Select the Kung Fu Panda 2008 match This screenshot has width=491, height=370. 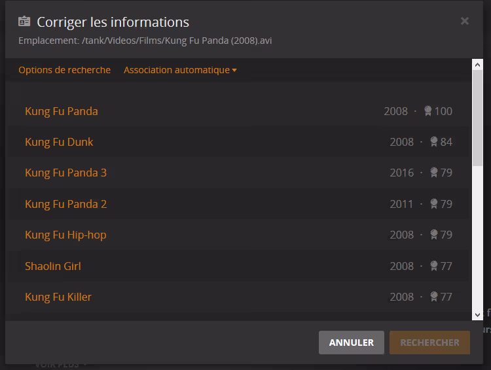[x=62, y=111]
